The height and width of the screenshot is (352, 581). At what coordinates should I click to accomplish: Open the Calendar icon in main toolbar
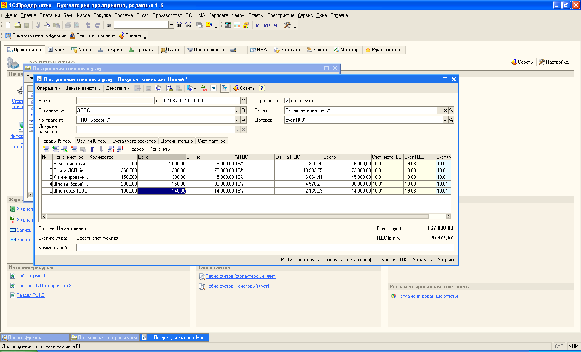pos(237,25)
